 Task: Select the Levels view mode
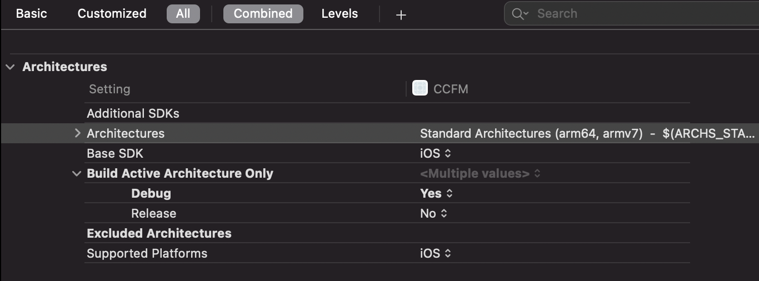[x=339, y=14]
